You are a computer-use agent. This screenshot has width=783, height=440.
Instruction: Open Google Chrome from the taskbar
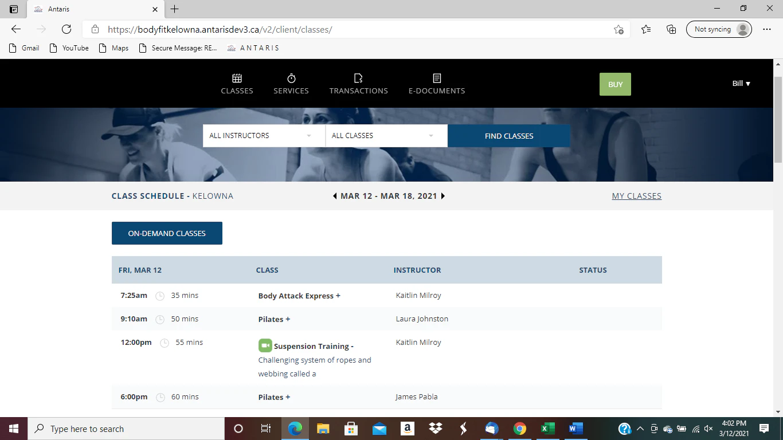(x=520, y=429)
